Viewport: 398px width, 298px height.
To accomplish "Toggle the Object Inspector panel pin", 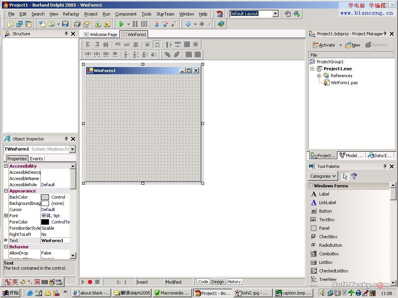I will tap(66, 139).
